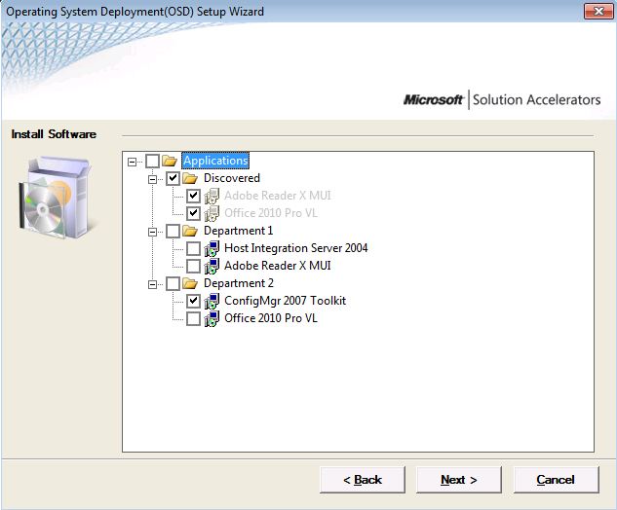617x510 pixels.
Task: Select the Discovered tree label
Action: [232, 178]
